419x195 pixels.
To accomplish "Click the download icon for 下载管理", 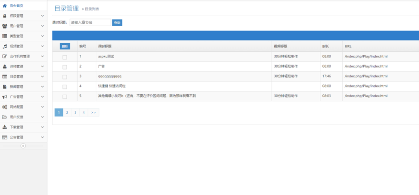I will coord(5,127).
